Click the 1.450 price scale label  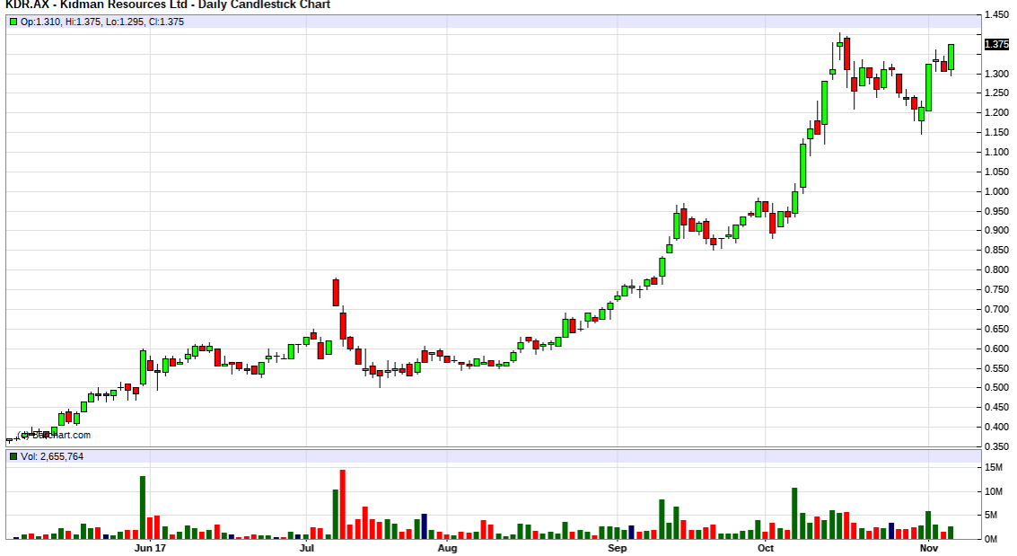click(996, 13)
